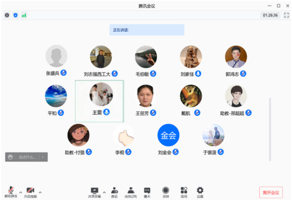The image size is (292, 201).
Task: Open the apps (应用) icon
Action: 184,193
